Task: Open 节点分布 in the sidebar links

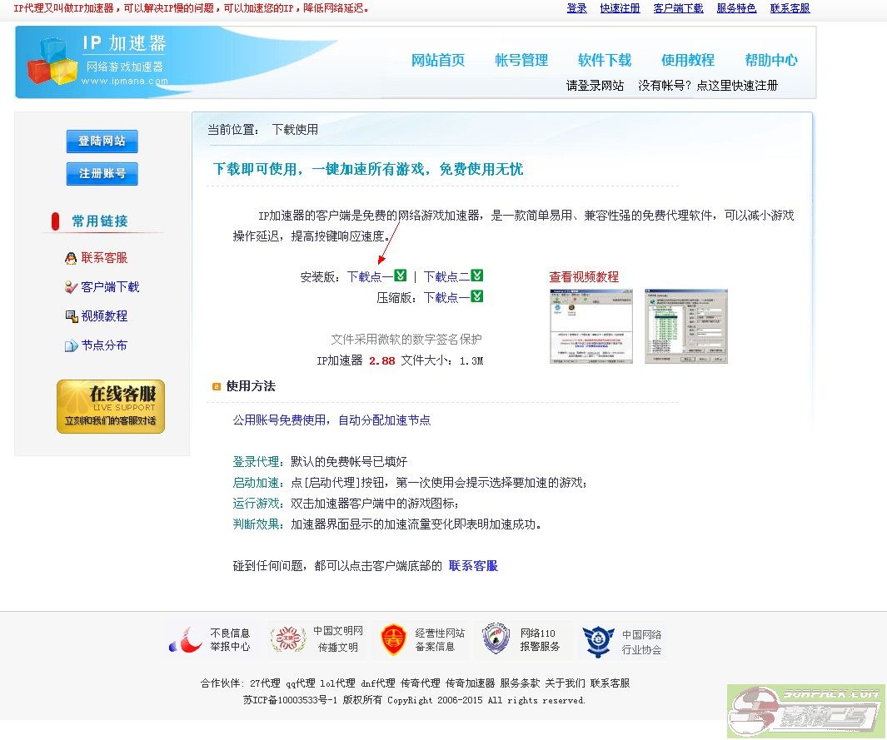Action: 104,346
